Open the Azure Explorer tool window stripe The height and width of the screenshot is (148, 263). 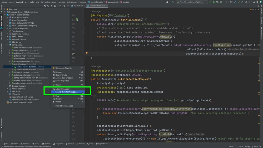point(2,22)
